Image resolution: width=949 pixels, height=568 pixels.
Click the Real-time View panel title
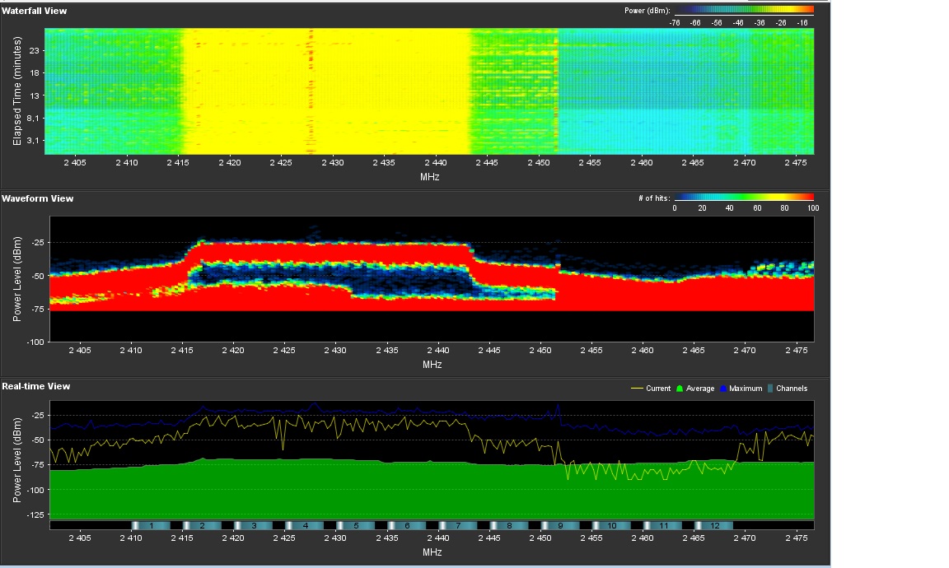click(36, 386)
